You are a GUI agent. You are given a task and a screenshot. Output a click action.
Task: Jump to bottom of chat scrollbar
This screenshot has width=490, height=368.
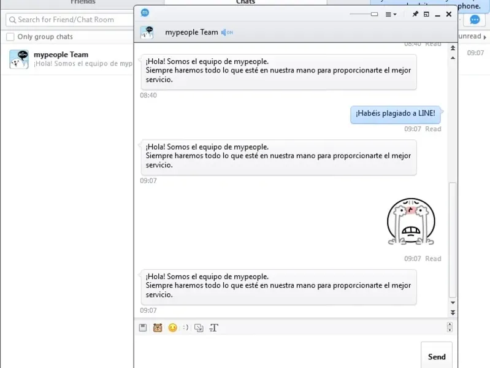[x=453, y=312]
